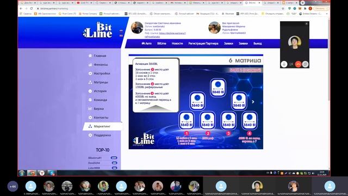Screen dimensions: 348x196
Task: Click the "6 матрица" heading
Action: 245,60
